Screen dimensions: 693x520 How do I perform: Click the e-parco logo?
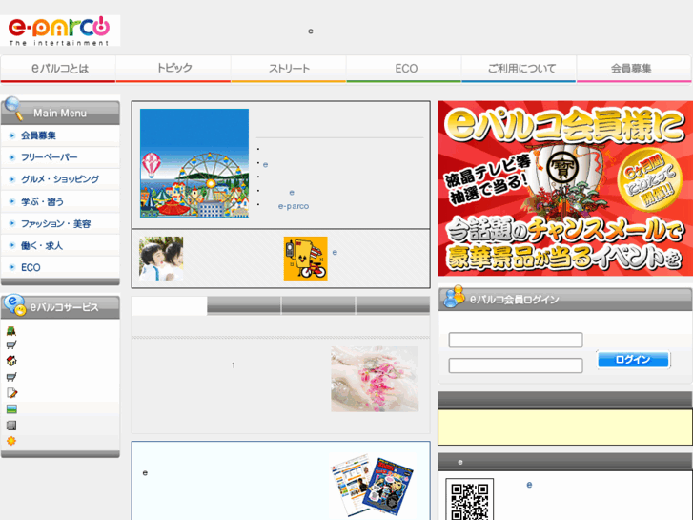[60, 31]
